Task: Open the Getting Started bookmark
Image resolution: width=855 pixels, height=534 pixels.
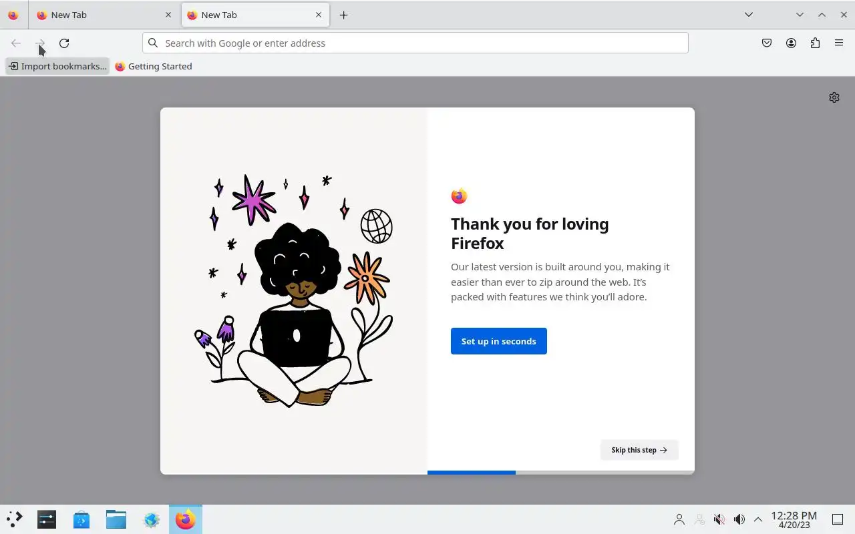Action: pyautogui.click(x=154, y=66)
